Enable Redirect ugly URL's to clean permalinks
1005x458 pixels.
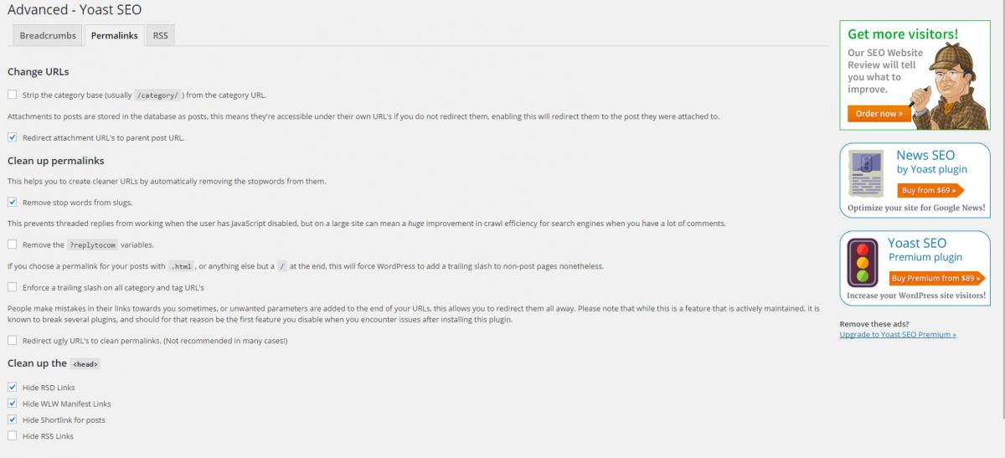coord(12,341)
